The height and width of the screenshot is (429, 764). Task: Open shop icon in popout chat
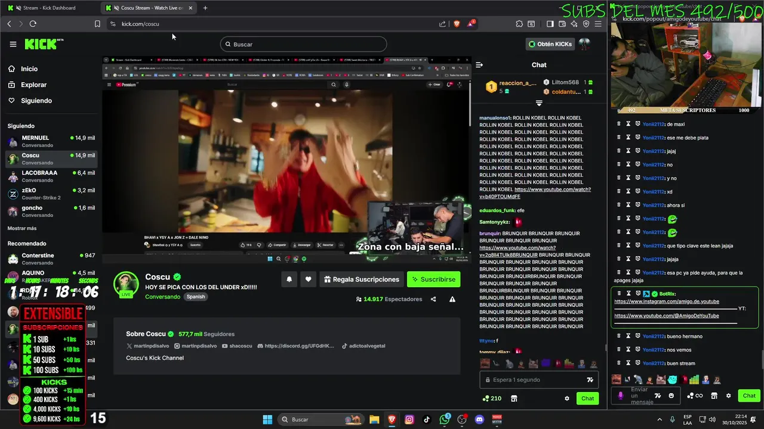pos(713,396)
